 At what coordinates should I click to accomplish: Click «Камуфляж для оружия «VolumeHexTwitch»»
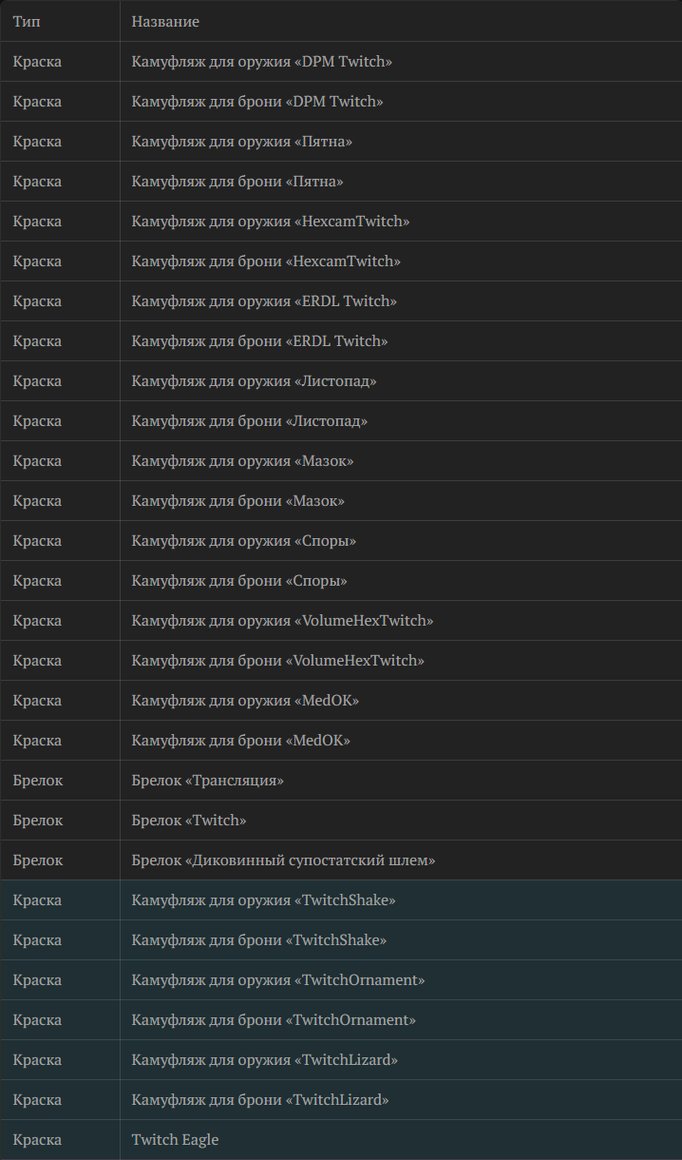[282, 621]
